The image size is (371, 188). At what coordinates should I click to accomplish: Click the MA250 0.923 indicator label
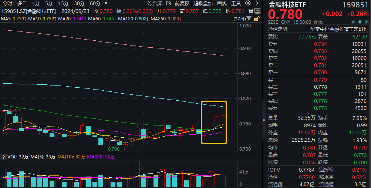(166, 19)
